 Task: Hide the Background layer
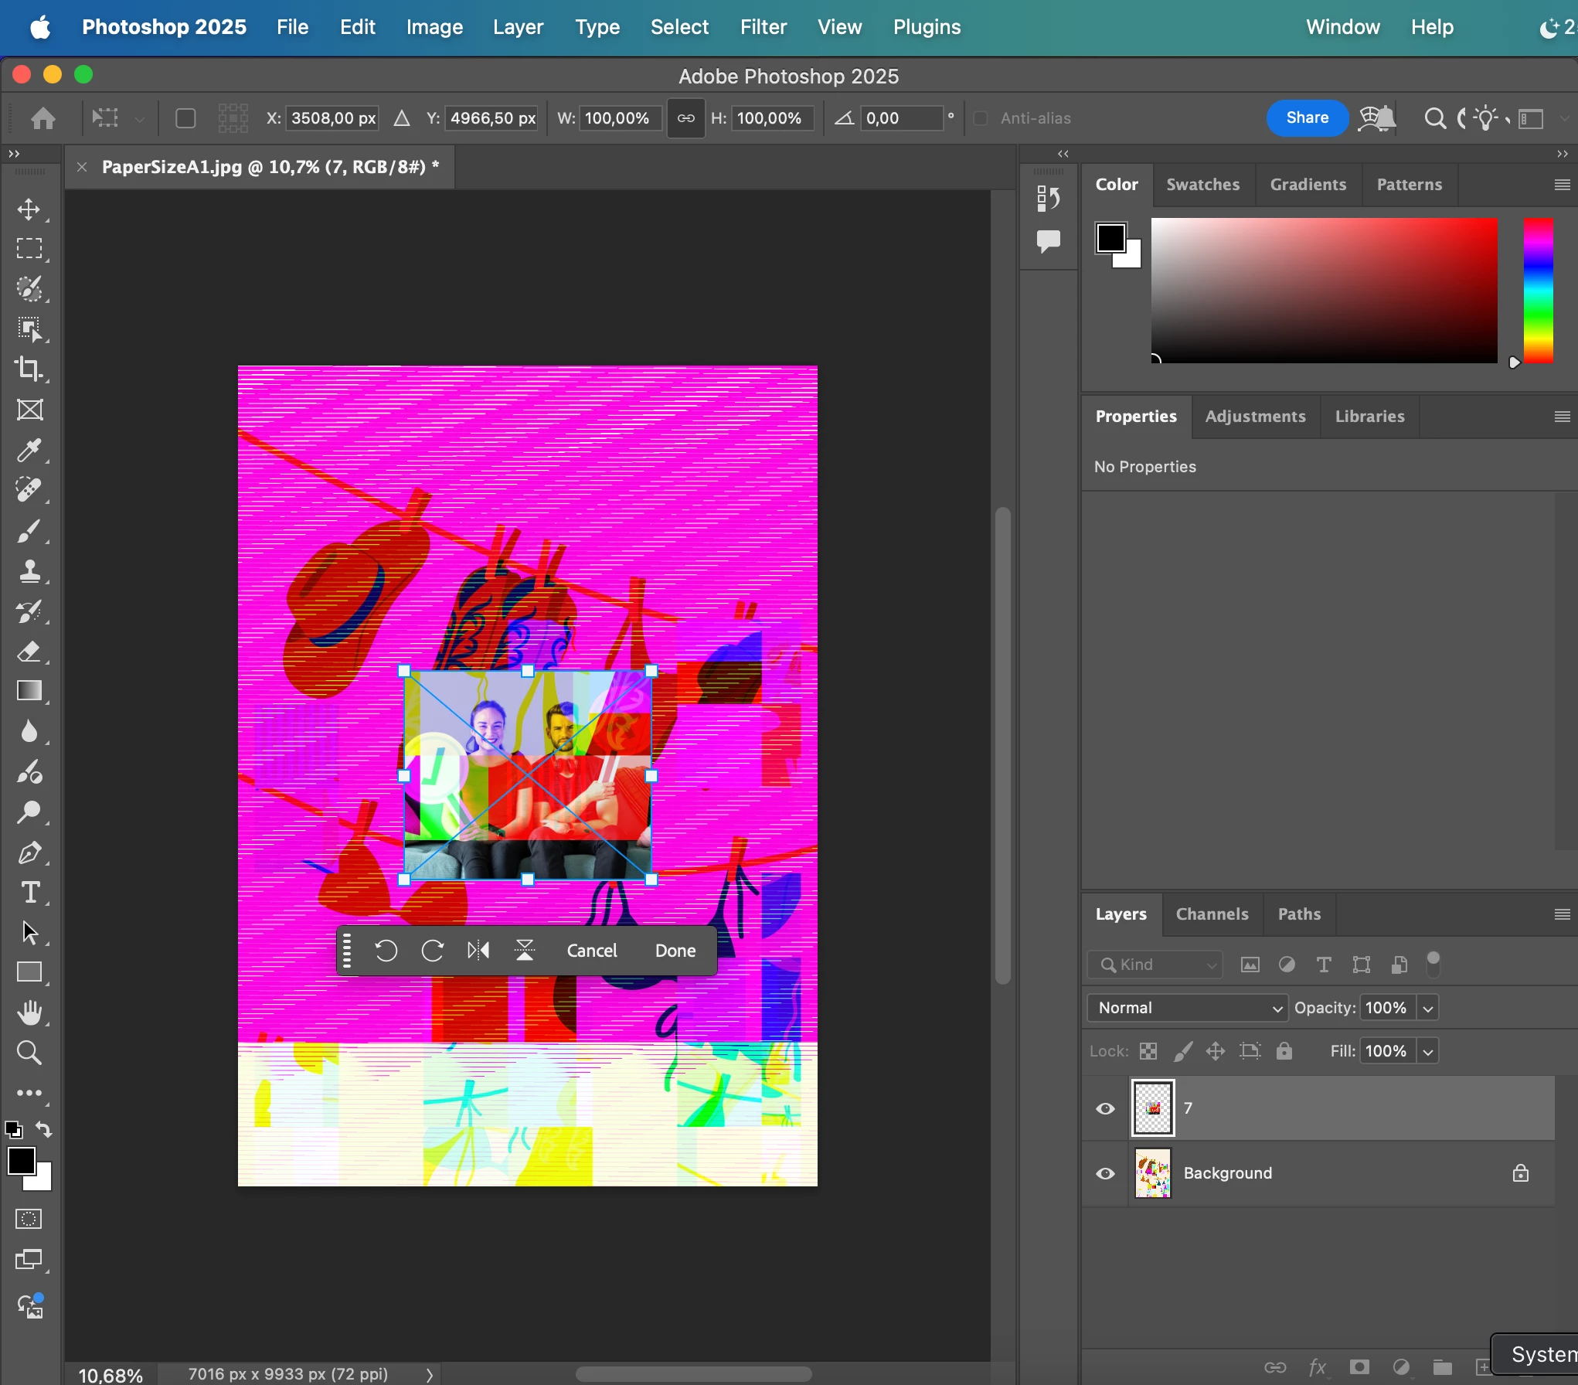[x=1105, y=1173]
